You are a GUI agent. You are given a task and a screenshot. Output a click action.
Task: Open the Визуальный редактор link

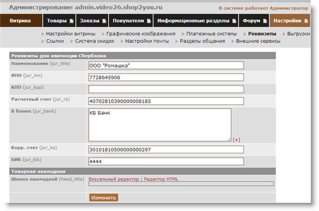(113, 179)
